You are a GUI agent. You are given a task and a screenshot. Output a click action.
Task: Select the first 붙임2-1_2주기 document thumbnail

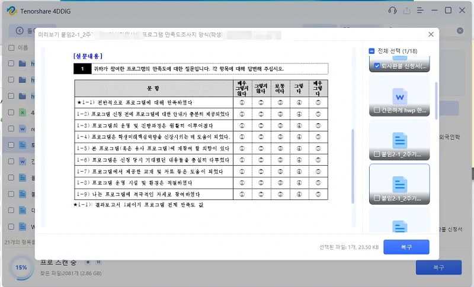(399, 140)
